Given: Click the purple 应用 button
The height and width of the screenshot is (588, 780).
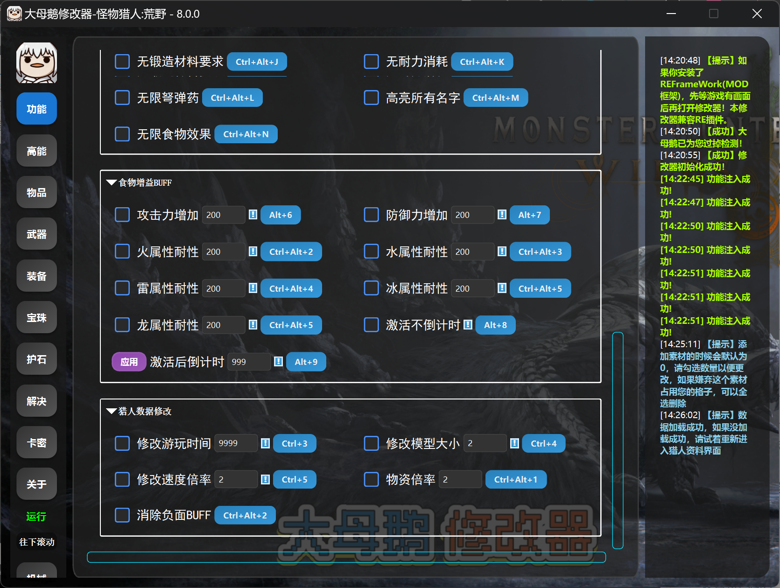Looking at the screenshot, I should coord(129,362).
